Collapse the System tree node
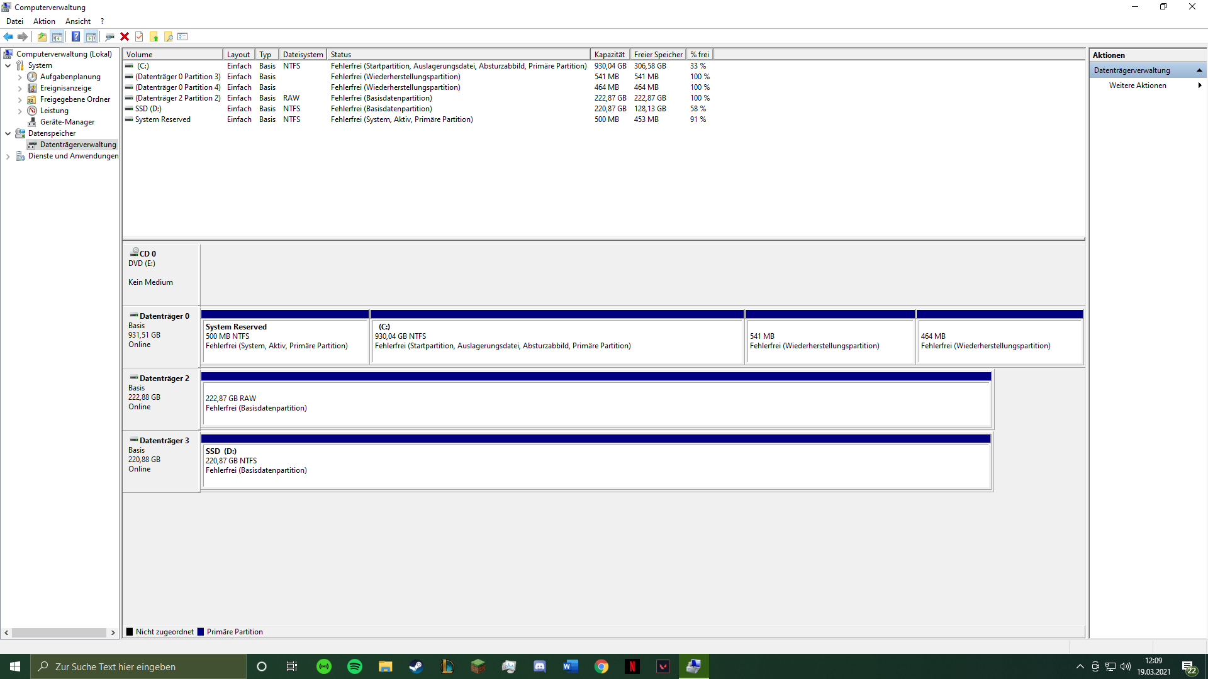Viewport: 1208px width, 679px height. click(x=8, y=65)
